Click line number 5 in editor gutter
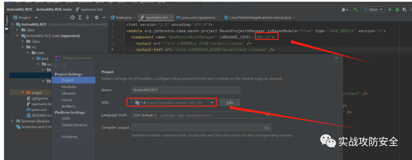The width and height of the screenshot is (412, 160). 113,50
